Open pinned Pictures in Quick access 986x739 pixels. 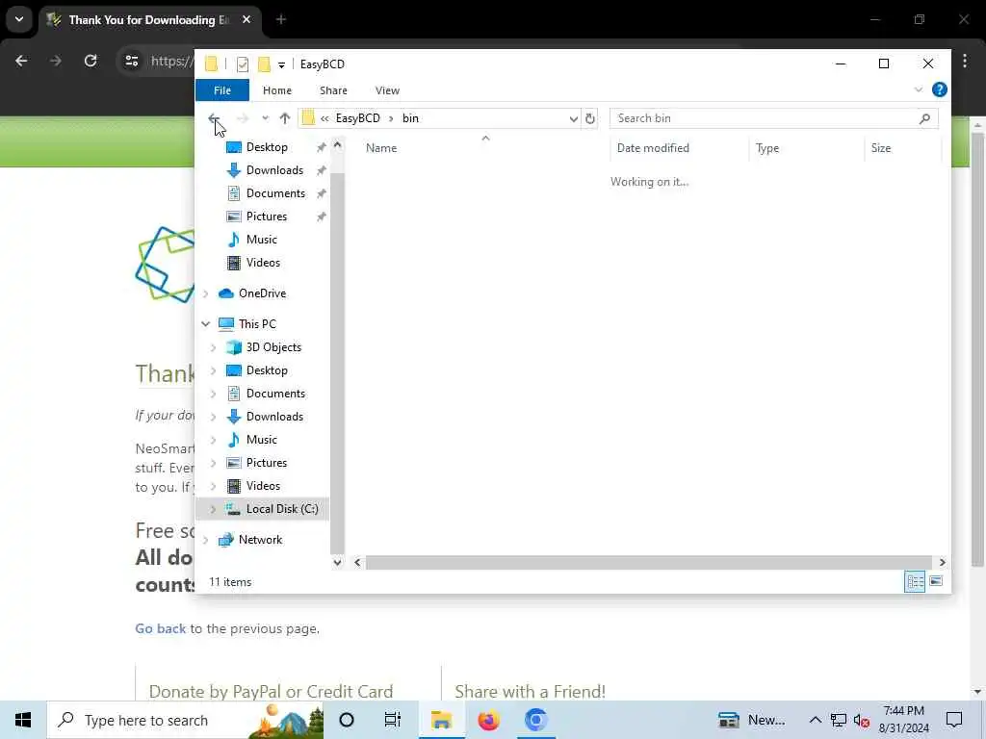pyautogui.click(x=267, y=217)
